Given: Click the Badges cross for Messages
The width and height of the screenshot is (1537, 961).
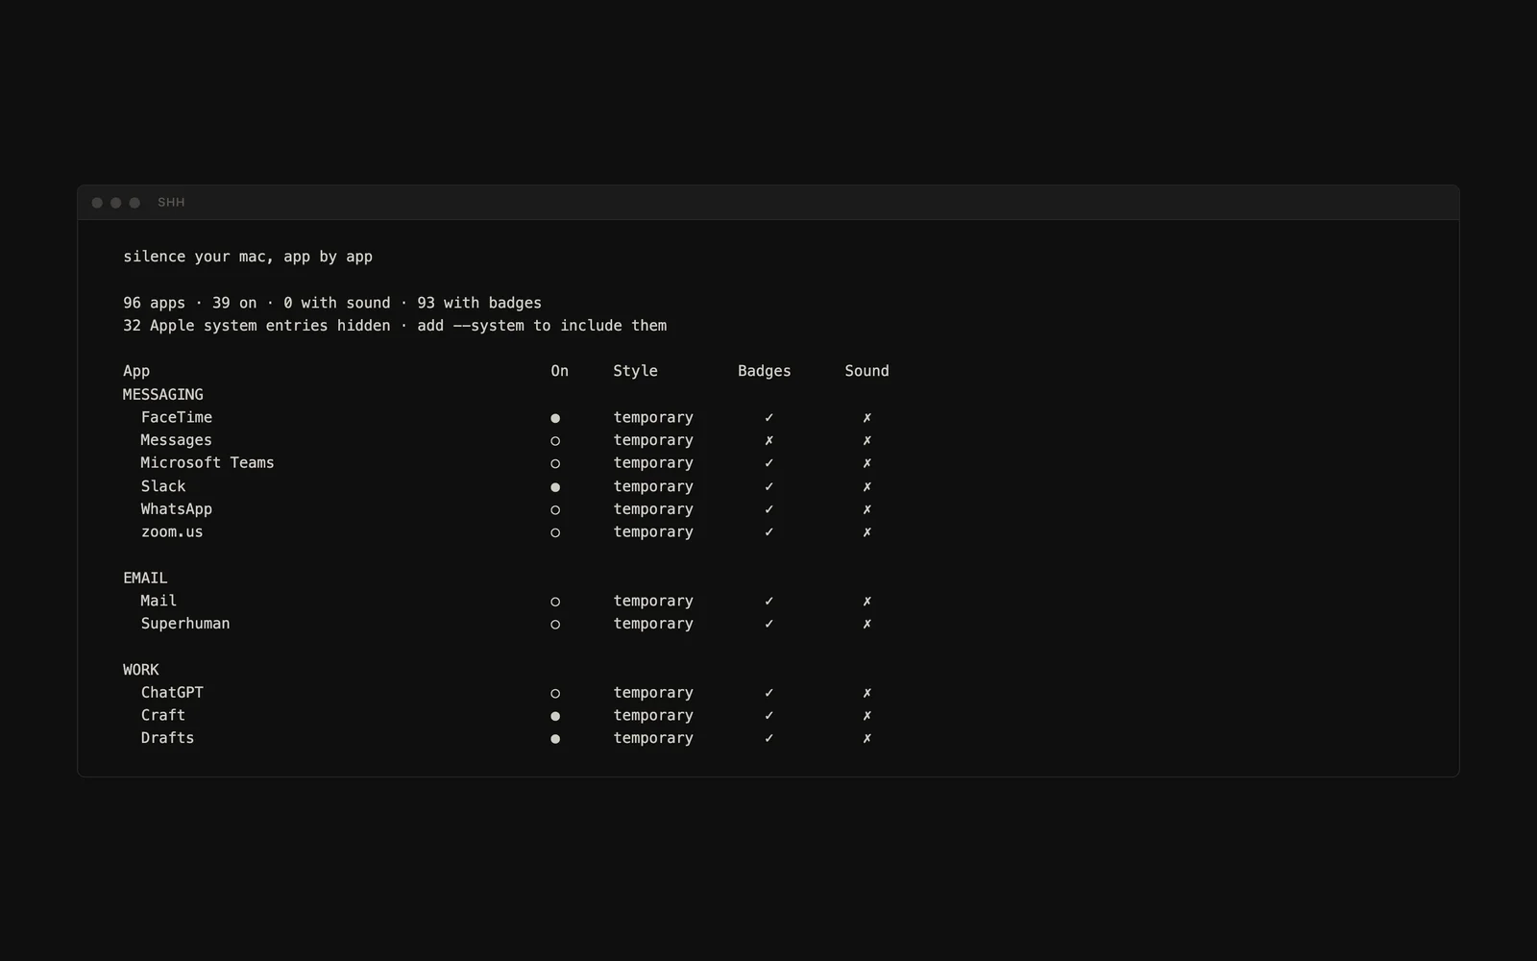Looking at the screenshot, I should click(768, 440).
